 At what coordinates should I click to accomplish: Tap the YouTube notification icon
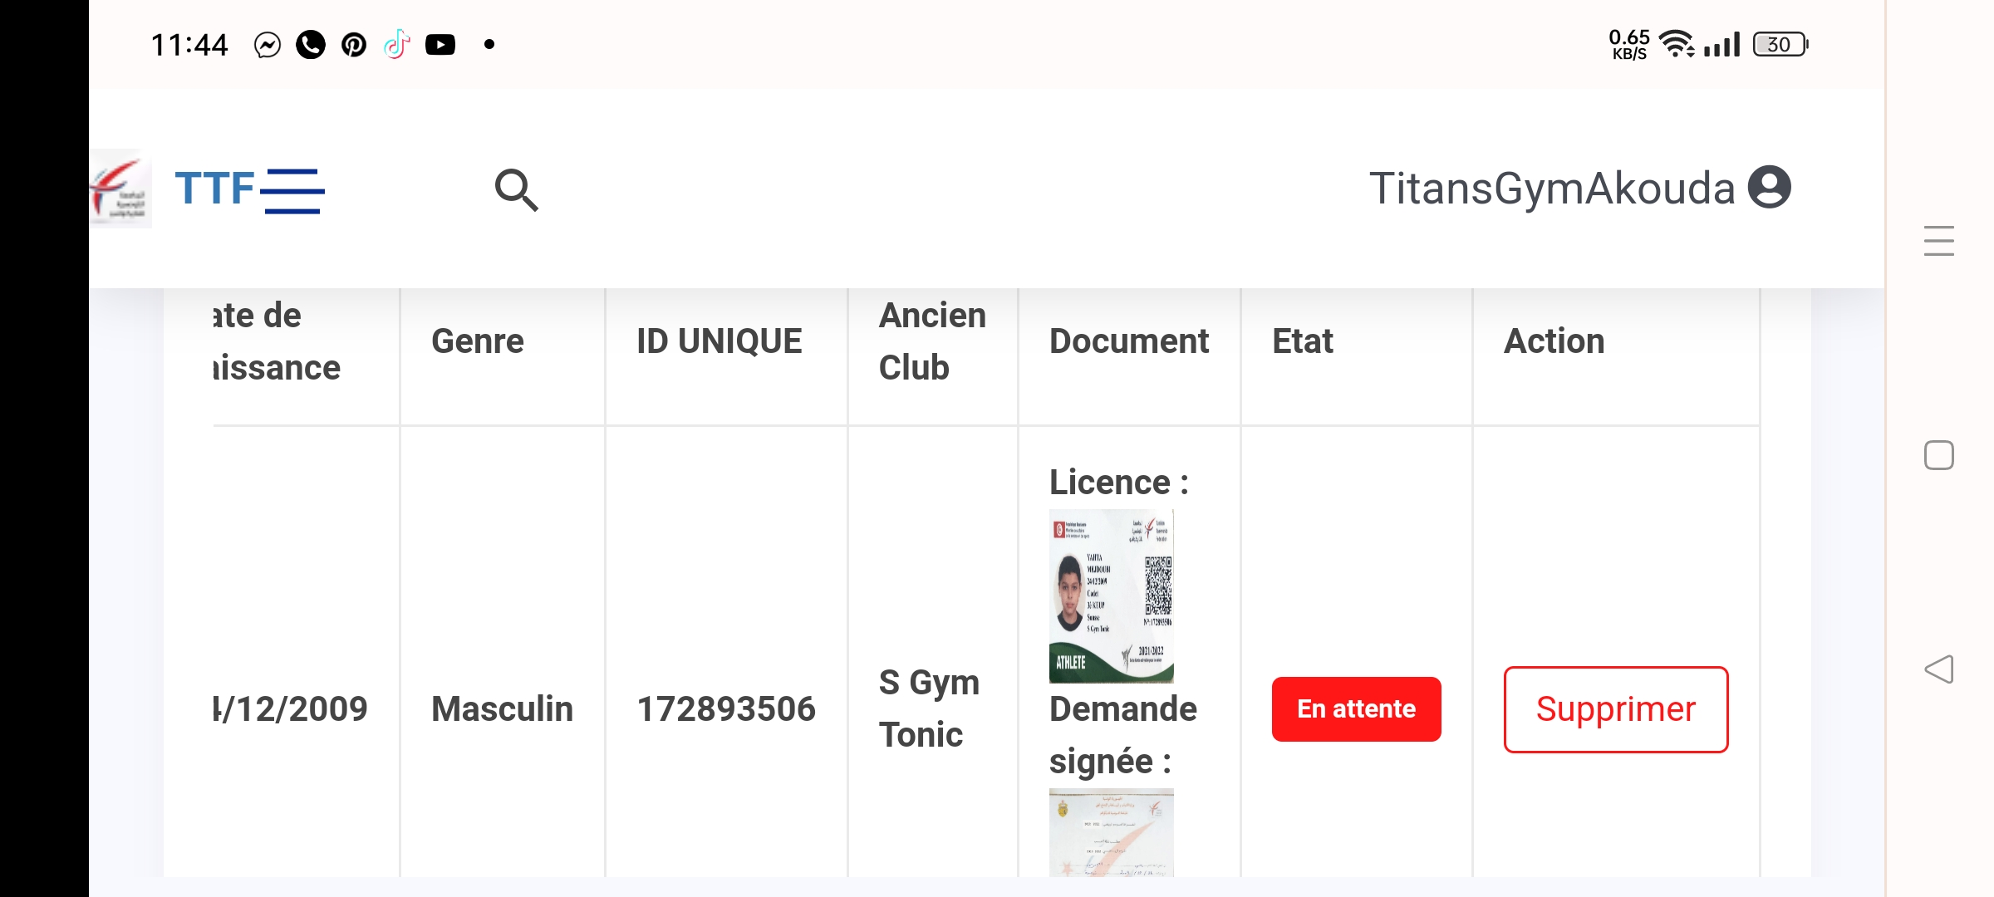tap(440, 45)
